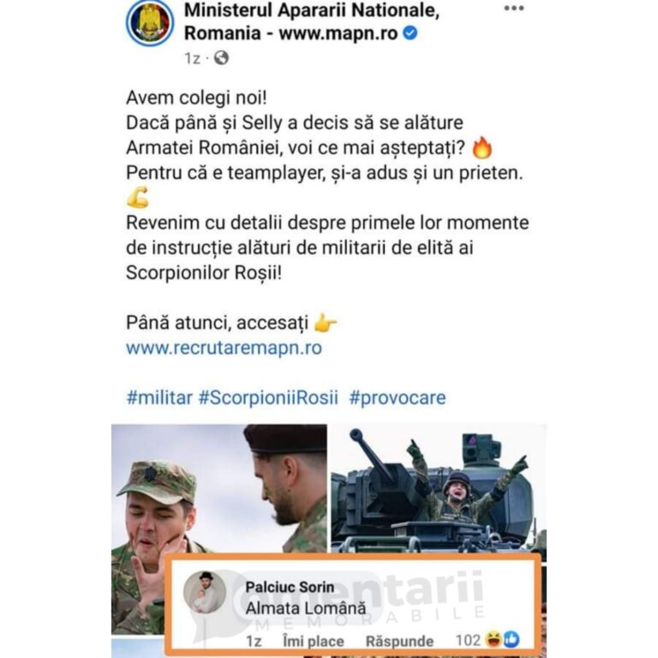Click the 1z post timestamp

pyautogui.click(x=192, y=58)
